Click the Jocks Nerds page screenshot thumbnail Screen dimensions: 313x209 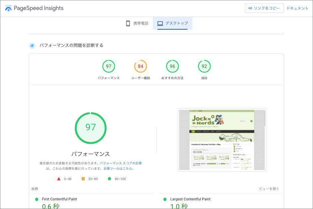(x=222, y=140)
